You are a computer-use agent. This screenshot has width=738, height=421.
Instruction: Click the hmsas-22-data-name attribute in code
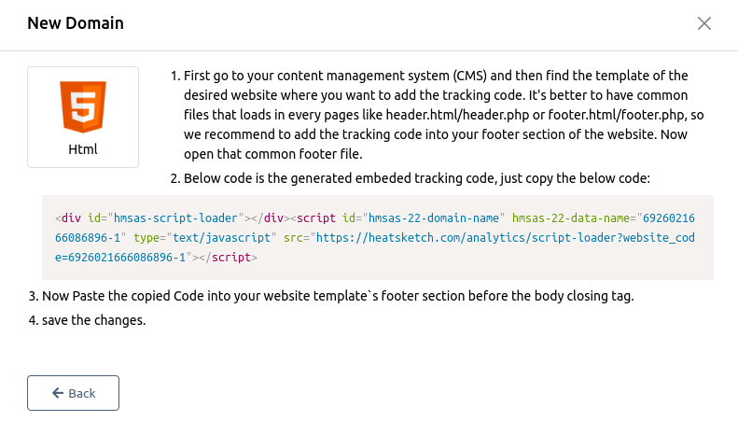(x=568, y=218)
